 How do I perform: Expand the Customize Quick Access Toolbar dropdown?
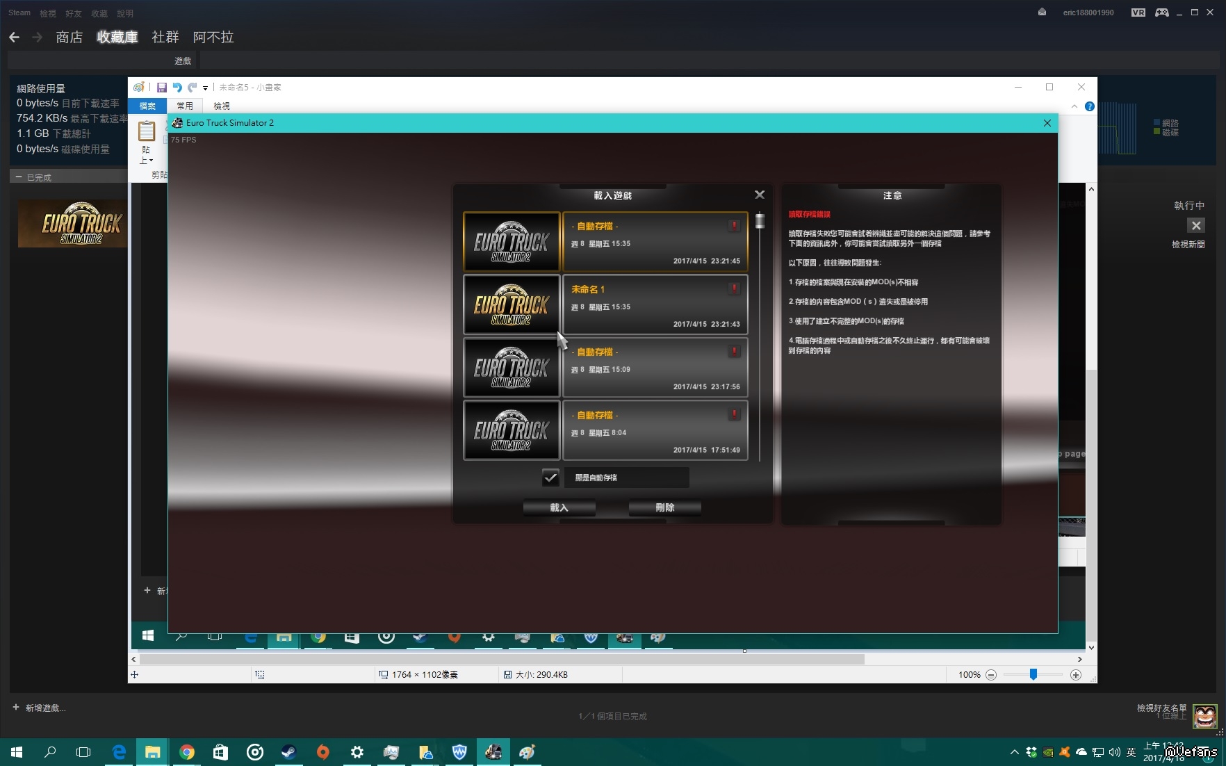click(205, 88)
